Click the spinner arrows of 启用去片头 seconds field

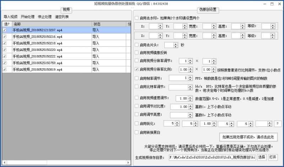click(x=176, y=45)
